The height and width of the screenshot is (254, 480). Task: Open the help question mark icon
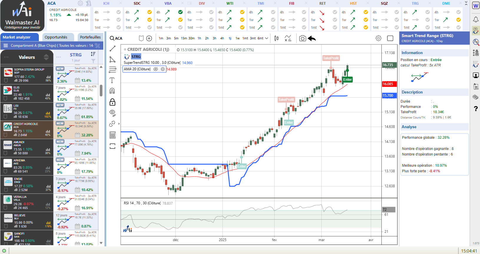coord(476,109)
